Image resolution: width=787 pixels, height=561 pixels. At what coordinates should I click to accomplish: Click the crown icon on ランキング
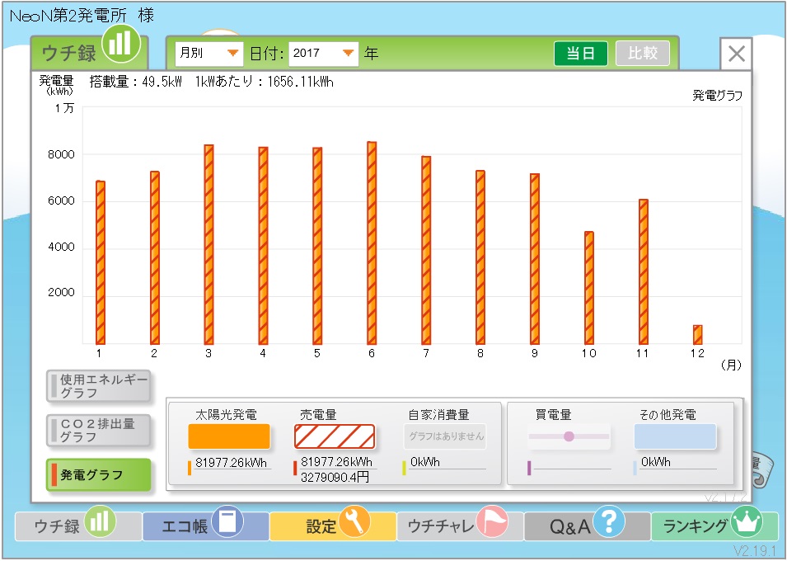[x=747, y=521]
